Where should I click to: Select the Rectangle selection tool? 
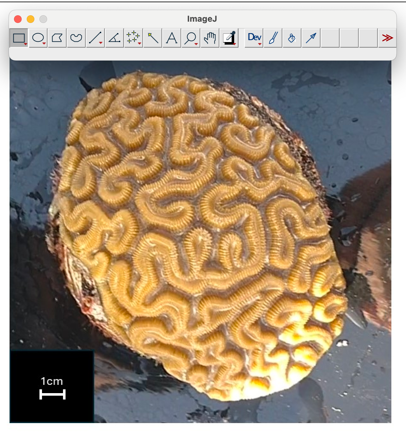pyautogui.click(x=18, y=38)
